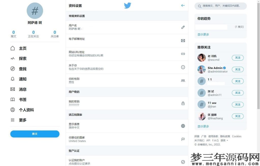
Task: Click the pencil icon to edit 用户名
Action: [183, 27]
